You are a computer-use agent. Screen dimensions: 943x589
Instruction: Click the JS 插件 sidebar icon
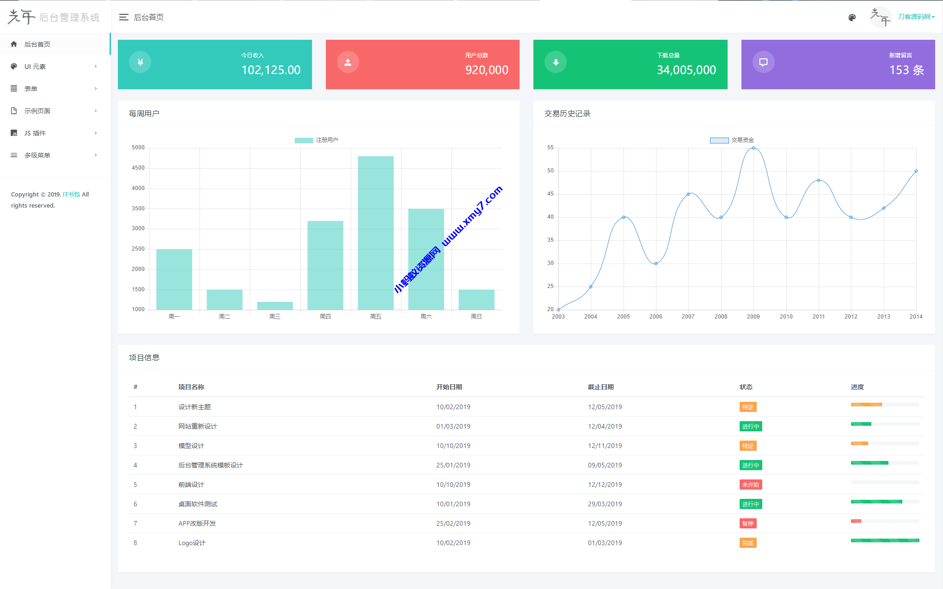pos(14,133)
